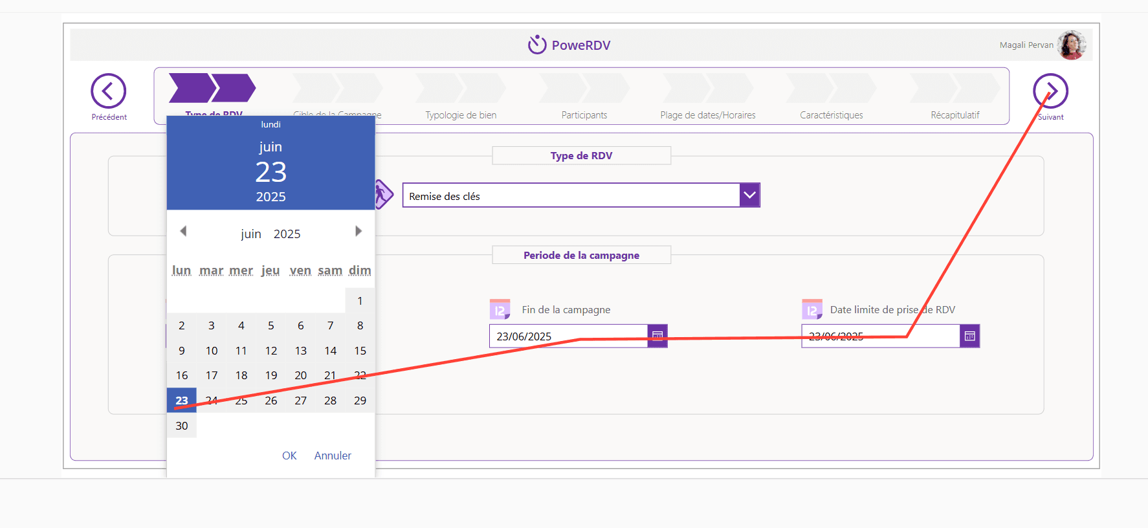Click the Magali Pervan user name

pos(1026,45)
